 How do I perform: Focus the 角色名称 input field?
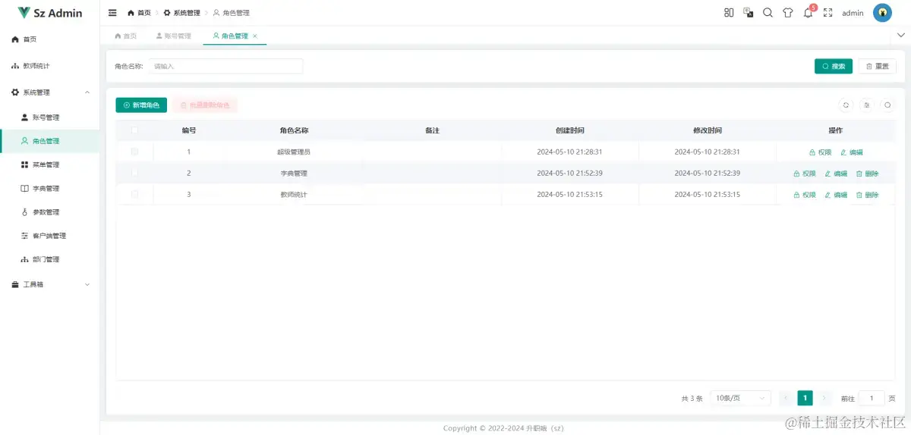point(225,66)
